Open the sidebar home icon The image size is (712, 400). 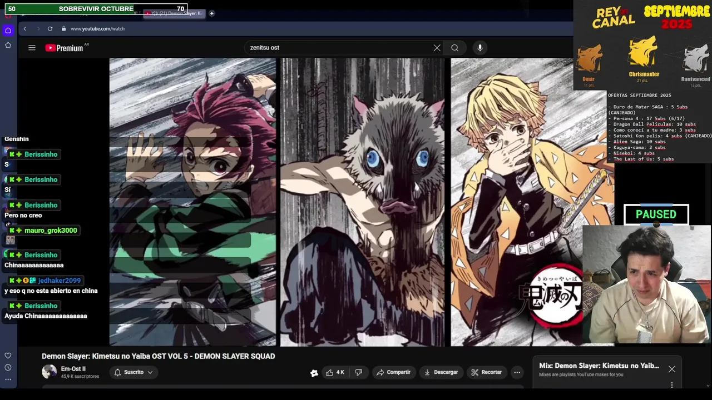point(8,30)
